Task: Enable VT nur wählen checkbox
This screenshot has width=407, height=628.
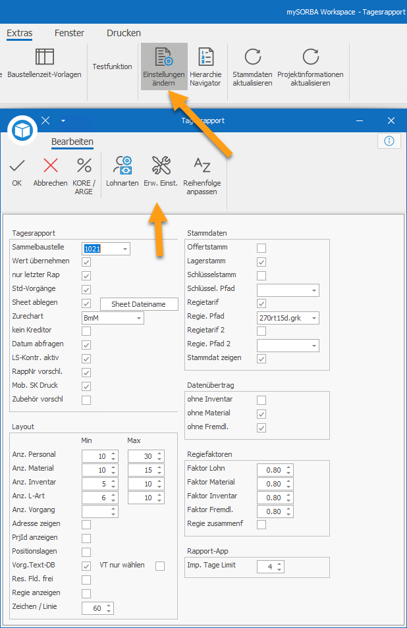Action: [160, 566]
